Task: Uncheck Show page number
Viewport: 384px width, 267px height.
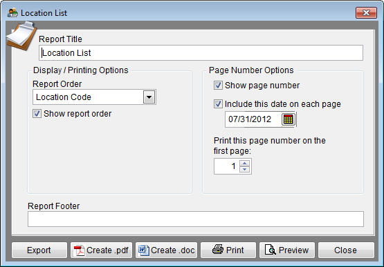Action: 218,86
